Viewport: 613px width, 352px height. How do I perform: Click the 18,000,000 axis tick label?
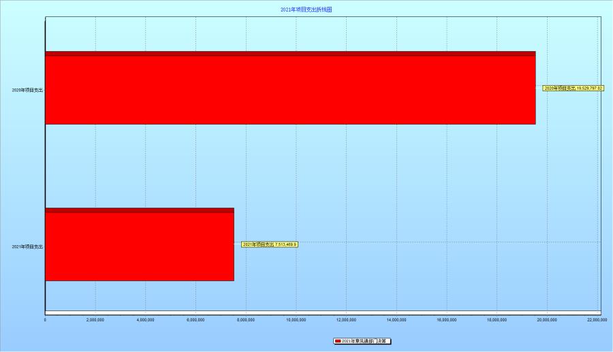pos(497,319)
